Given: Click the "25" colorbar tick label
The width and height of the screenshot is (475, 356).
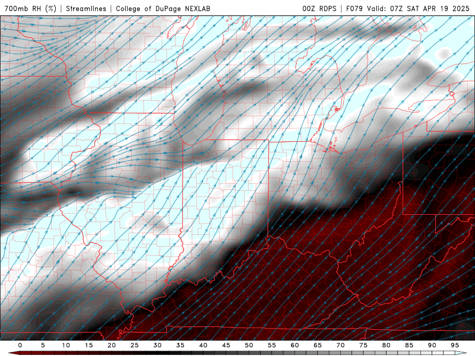Looking at the screenshot, I should (x=135, y=345).
